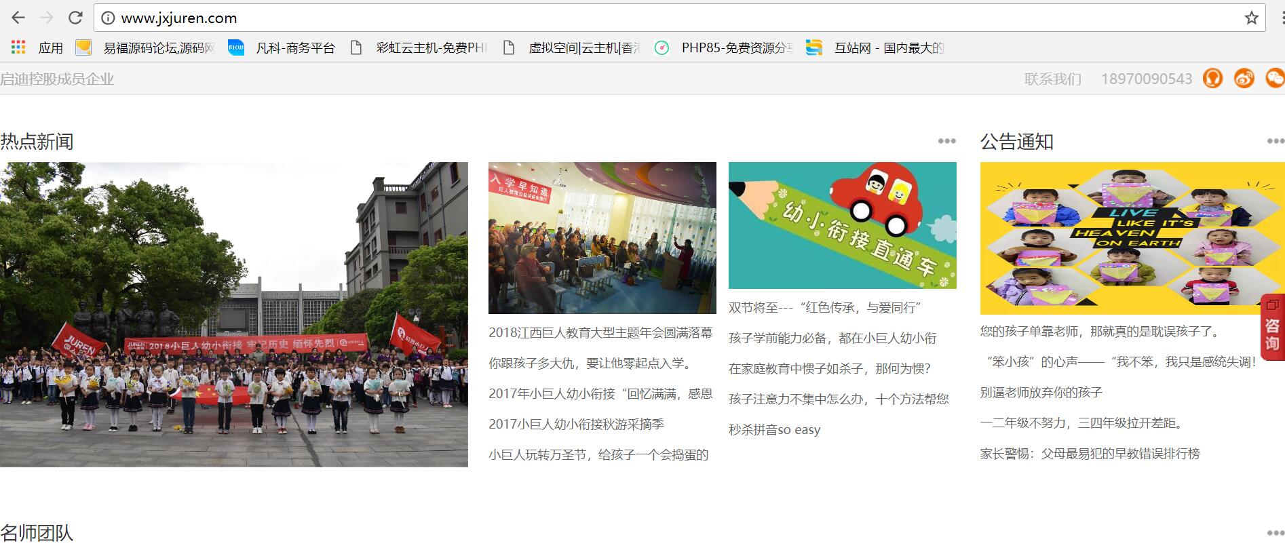The image size is (1285, 550).
Task: Click the WeChat icon in header
Action: pos(1274,79)
